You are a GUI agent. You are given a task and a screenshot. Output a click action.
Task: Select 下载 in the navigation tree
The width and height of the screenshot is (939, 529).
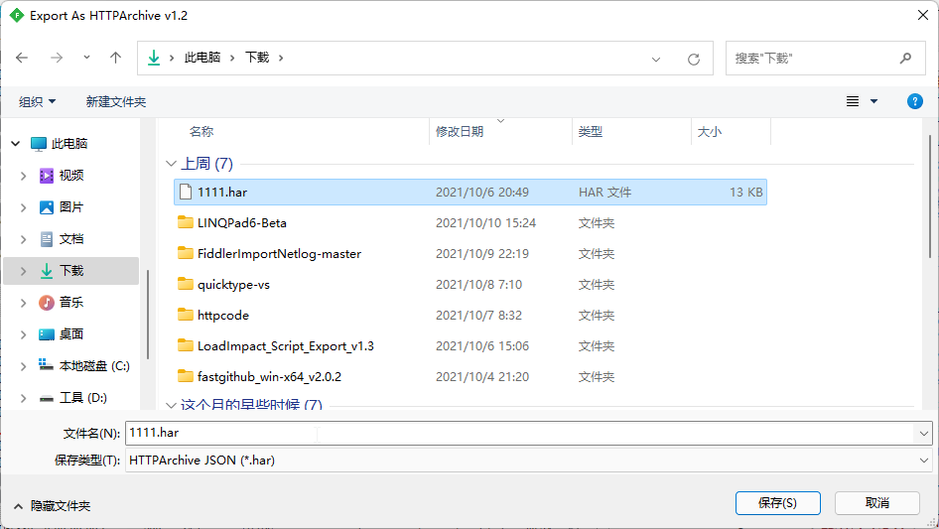point(71,271)
